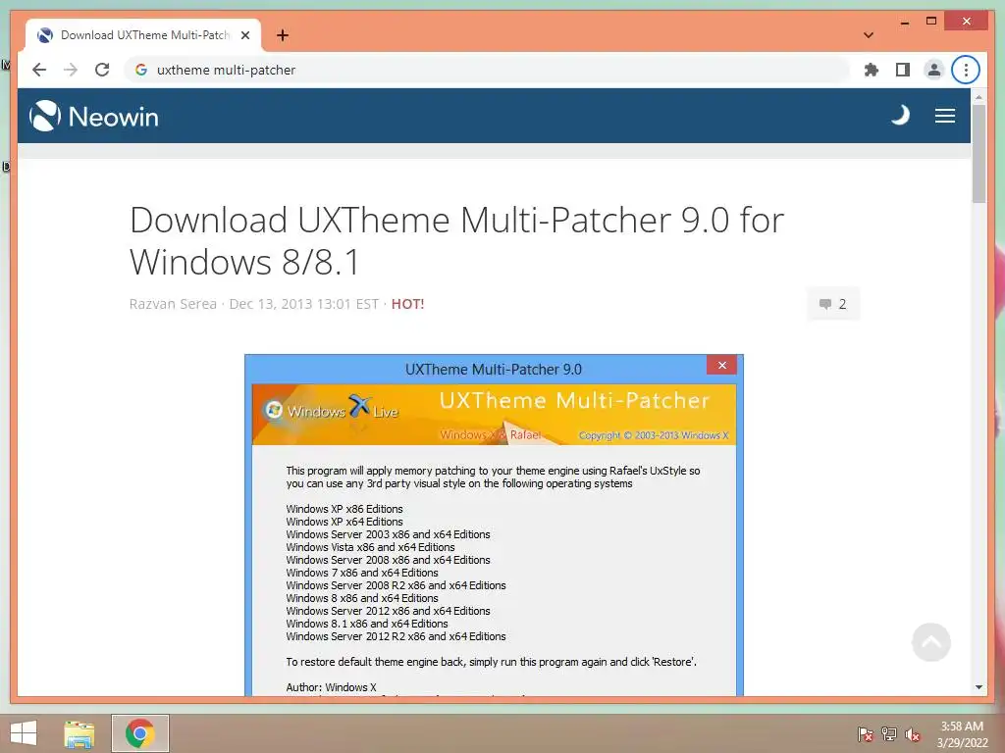Open the taskbar clock showing 3:58 AM
This screenshot has height=753, width=1005.
tap(962, 733)
